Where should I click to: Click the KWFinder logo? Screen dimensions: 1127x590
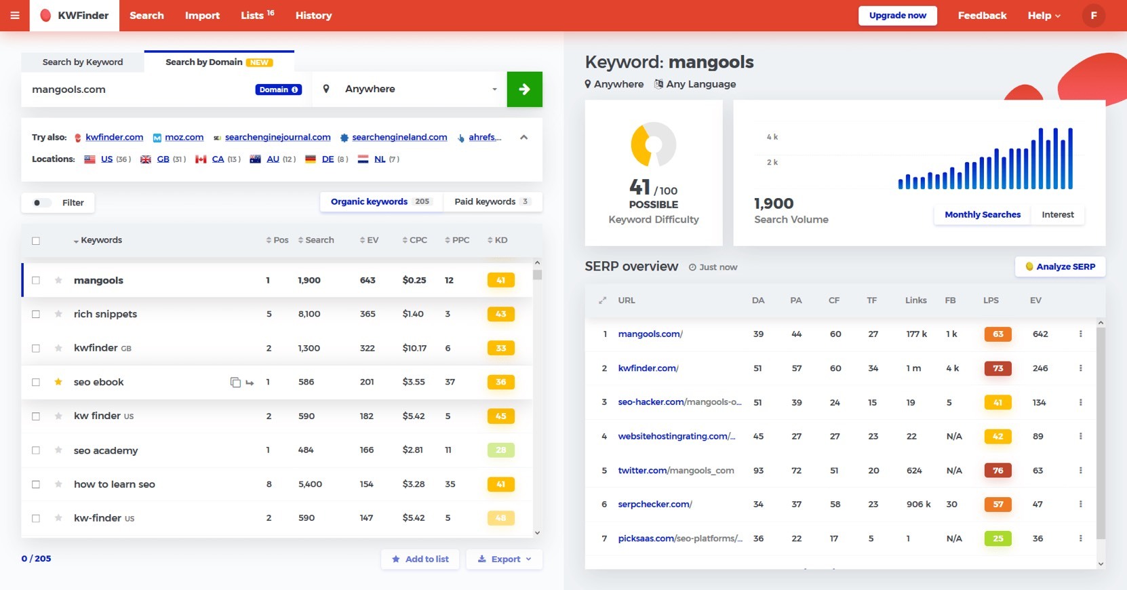tap(75, 15)
